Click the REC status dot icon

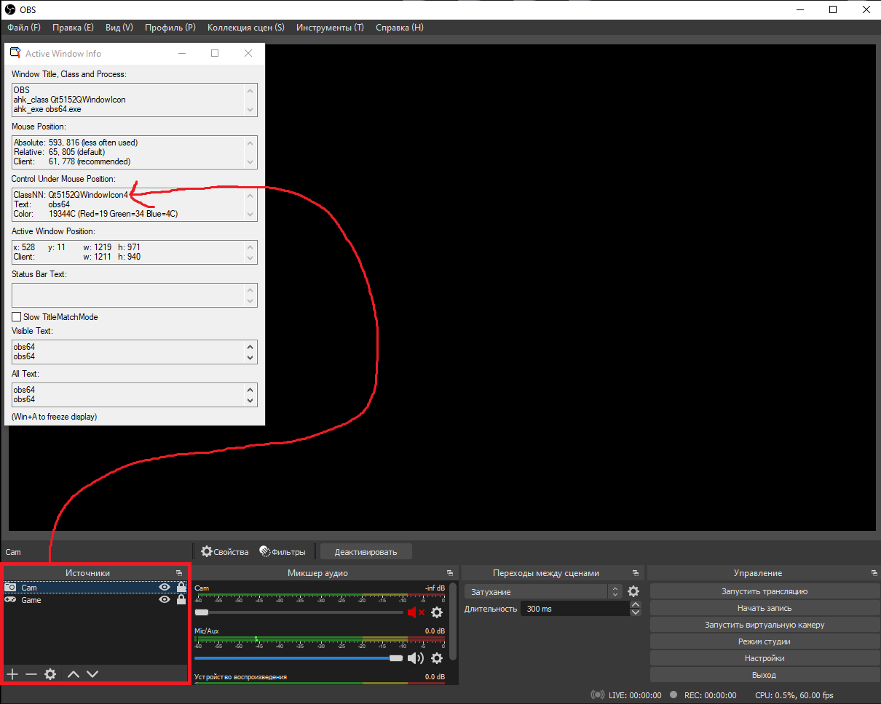pos(673,695)
